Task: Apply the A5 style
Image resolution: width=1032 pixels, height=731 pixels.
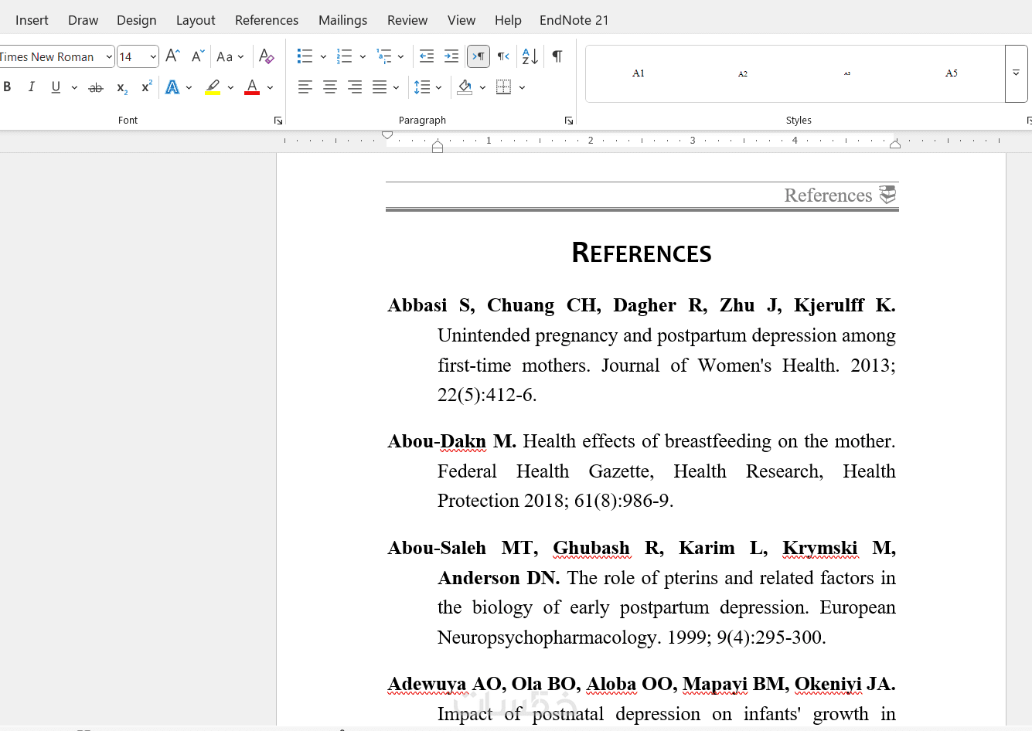Action: (952, 73)
